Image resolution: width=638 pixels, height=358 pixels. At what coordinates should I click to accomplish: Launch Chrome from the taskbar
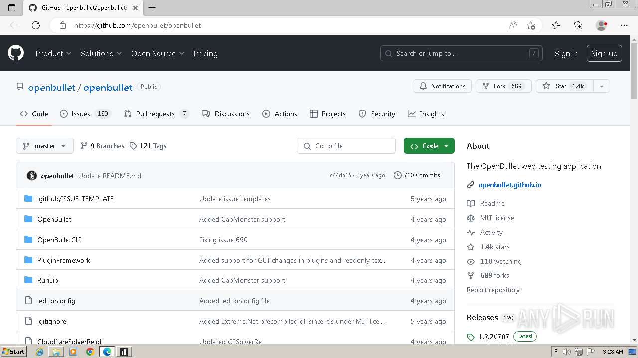[x=90, y=352]
